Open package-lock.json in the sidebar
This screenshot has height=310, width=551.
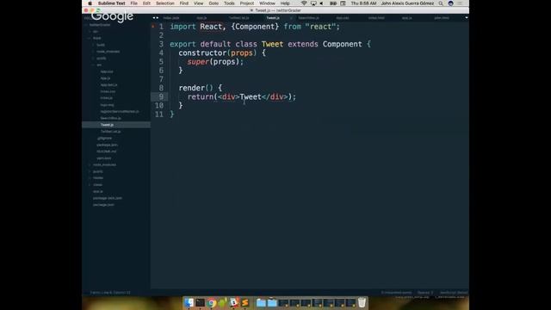[x=107, y=198]
